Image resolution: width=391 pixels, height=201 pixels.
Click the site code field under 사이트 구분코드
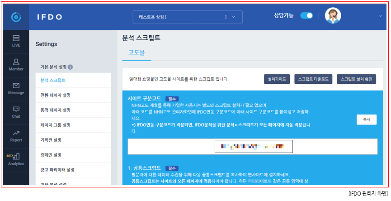coord(254,146)
